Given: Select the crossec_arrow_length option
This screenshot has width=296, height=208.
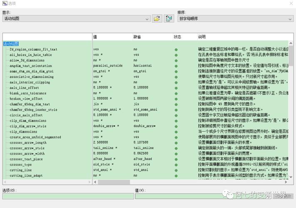Looking at the screenshot, I should coord(28,143).
